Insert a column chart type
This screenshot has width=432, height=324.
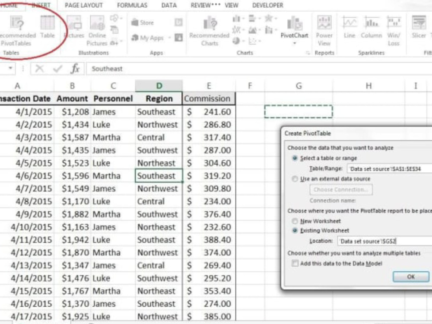tap(236, 19)
